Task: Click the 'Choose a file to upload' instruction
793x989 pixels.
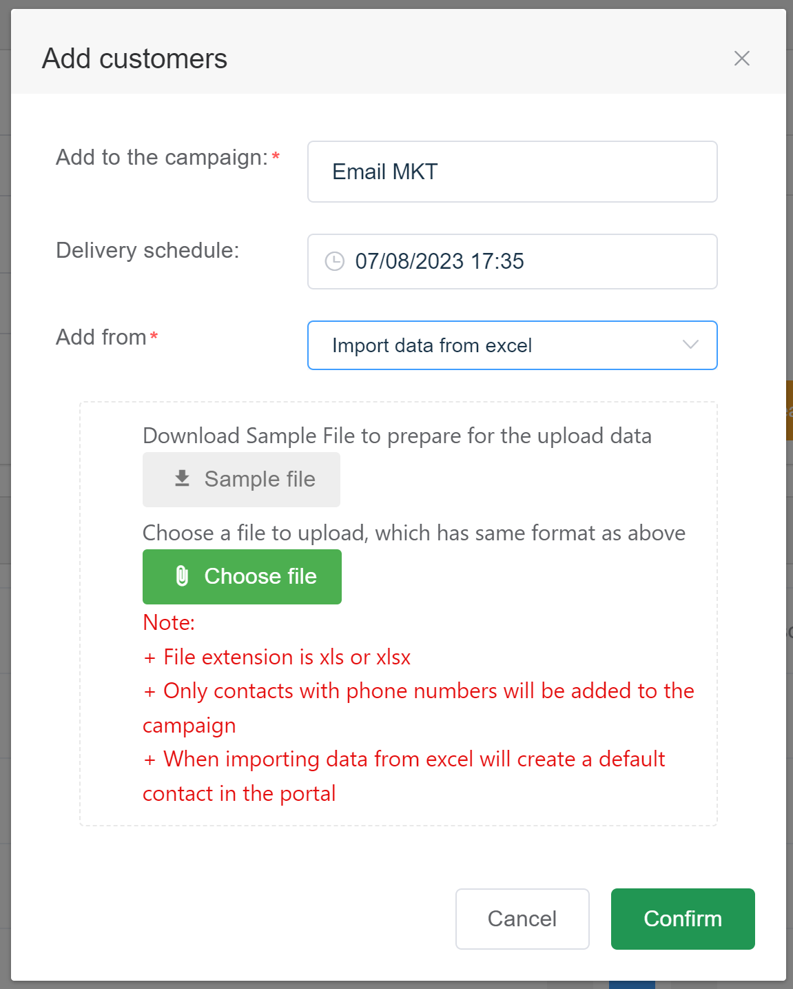Action: (x=414, y=533)
